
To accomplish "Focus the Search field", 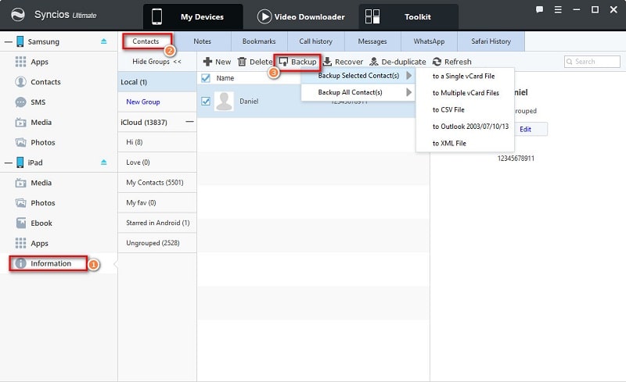I will click(x=592, y=62).
